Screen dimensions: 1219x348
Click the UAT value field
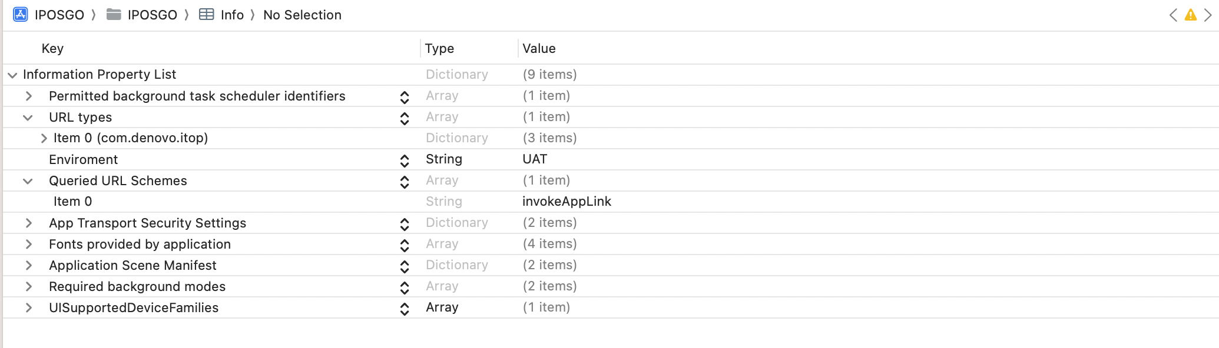click(535, 159)
